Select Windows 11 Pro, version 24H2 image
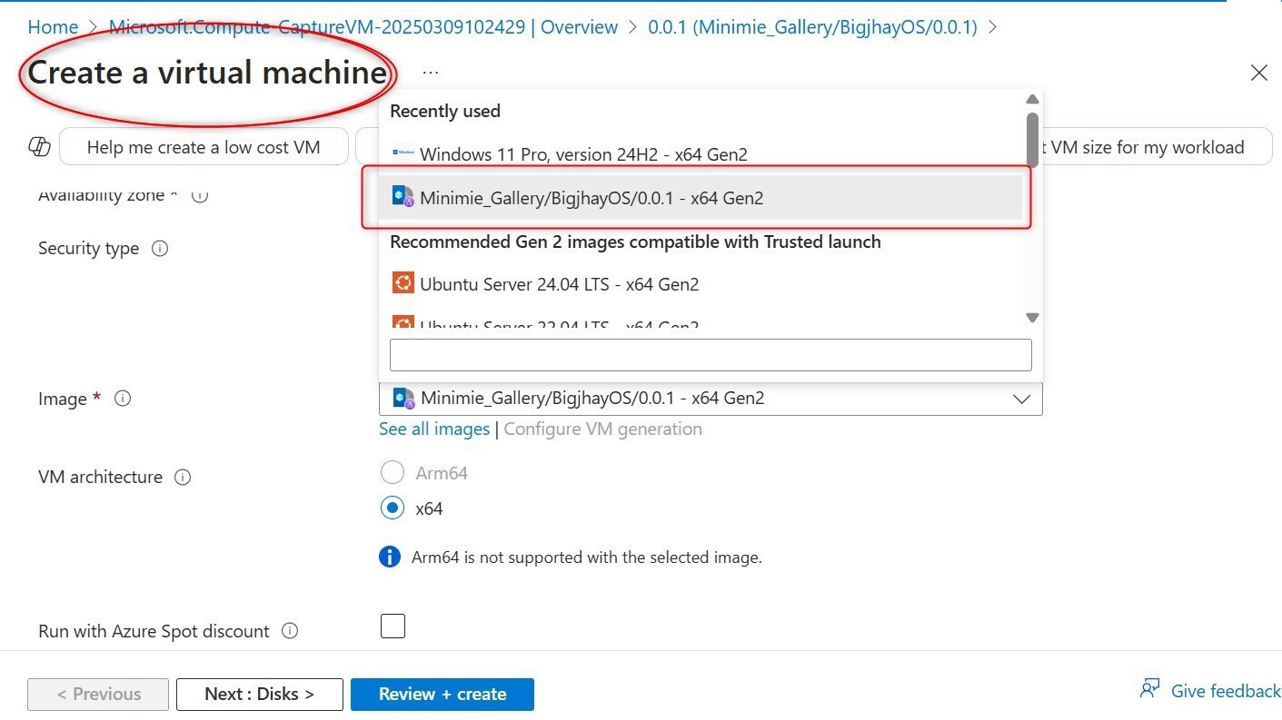Viewport: 1282px width, 720px height. 701,154
